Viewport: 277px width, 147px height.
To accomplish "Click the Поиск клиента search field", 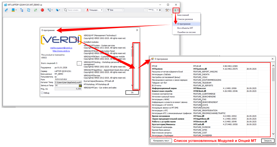I will click(x=73, y=10).
